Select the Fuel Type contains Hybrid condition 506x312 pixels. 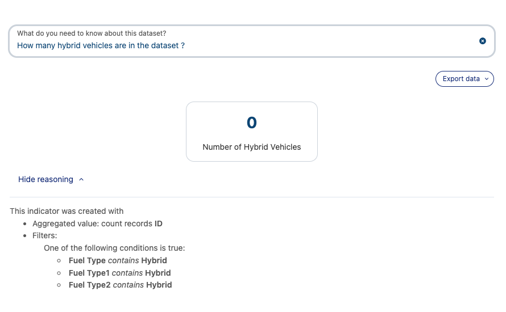tap(118, 260)
